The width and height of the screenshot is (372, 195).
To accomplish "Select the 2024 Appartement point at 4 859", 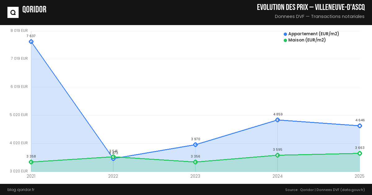I will pyautogui.click(x=277, y=120).
